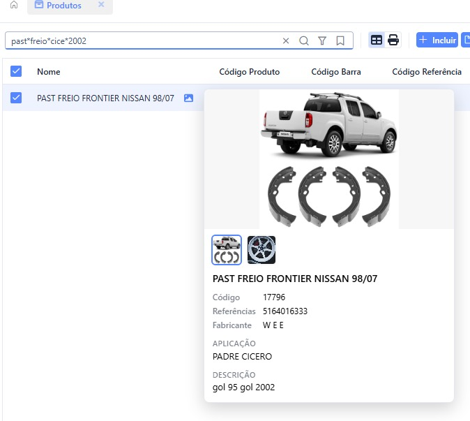The width and height of the screenshot is (470, 421).
Task: Select the PAST FREIO FRONTIER NISSAN 98/07 row name
Action: click(105, 98)
